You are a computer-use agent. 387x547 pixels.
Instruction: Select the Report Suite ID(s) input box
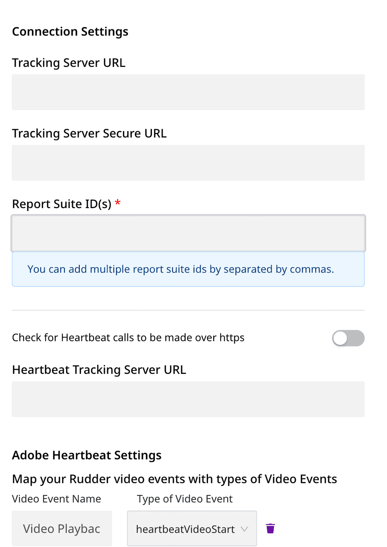point(188,233)
